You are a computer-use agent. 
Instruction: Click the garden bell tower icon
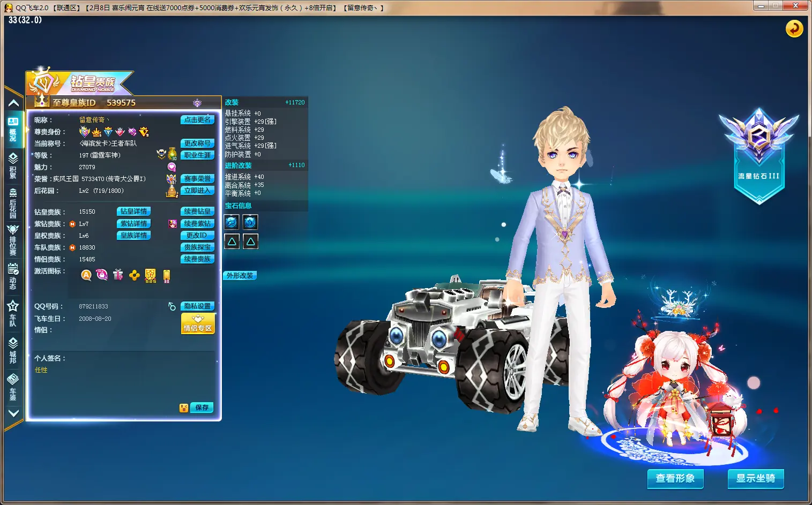(x=172, y=191)
